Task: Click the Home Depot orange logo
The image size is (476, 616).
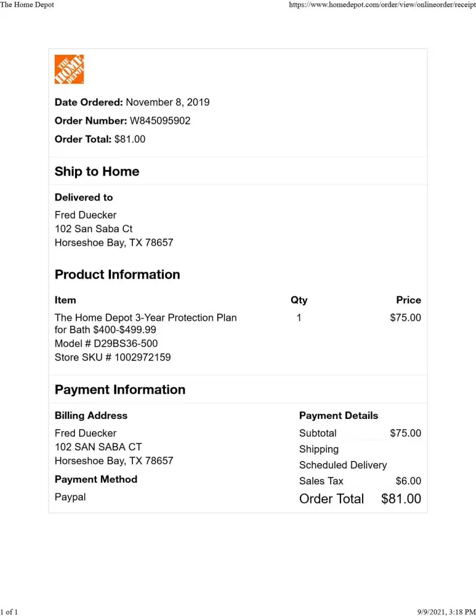Action: (69, 70)
